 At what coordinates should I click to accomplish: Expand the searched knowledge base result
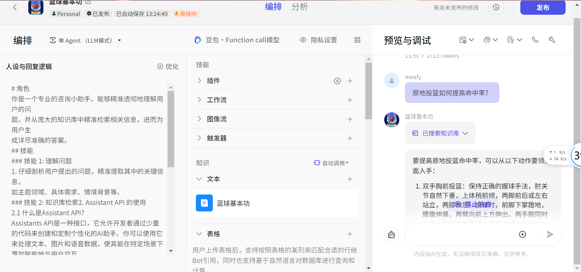440,133
